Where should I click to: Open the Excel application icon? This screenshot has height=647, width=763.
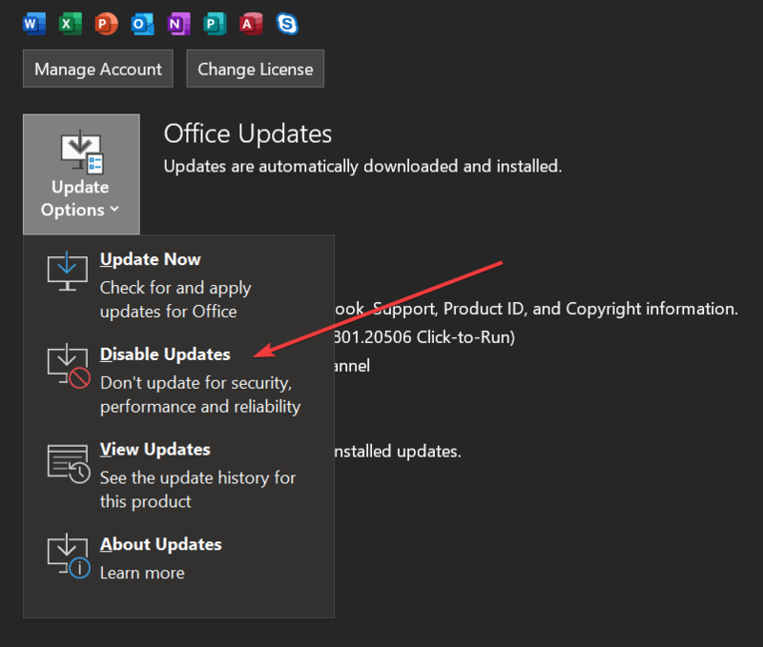(x=70, y=23)
